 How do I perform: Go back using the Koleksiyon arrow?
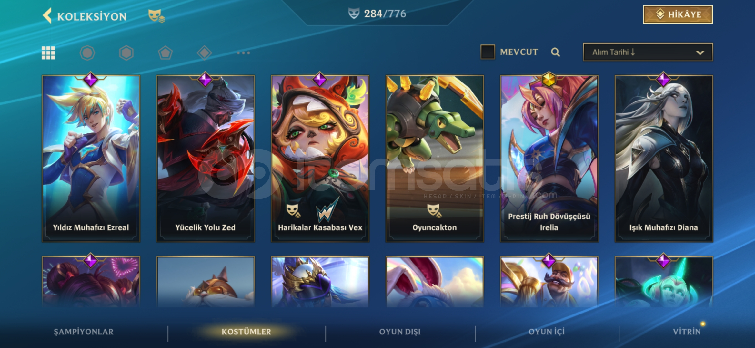coord(47,16)
